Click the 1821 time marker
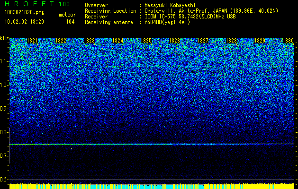 click(x=33, y=41)
